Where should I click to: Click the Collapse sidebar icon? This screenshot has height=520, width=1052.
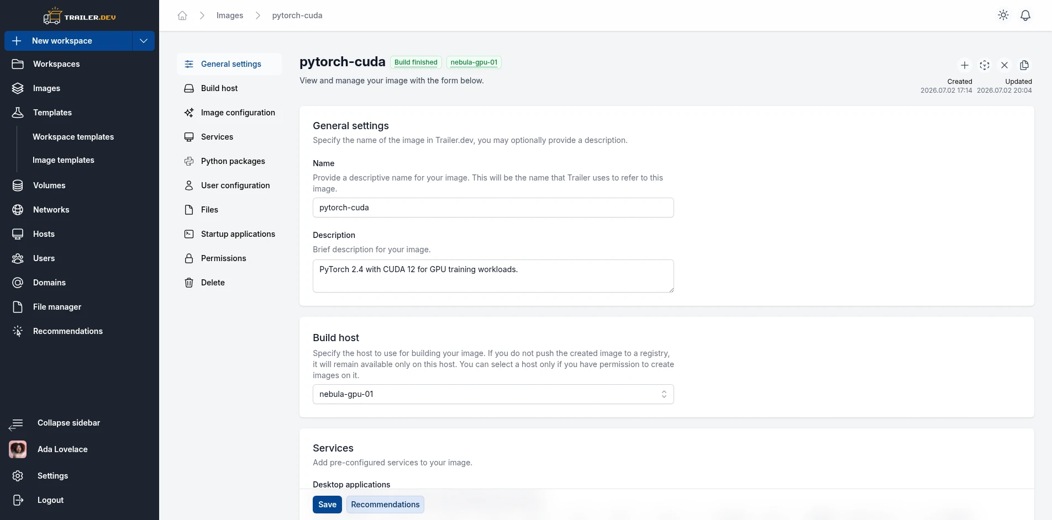click(16, 424)
